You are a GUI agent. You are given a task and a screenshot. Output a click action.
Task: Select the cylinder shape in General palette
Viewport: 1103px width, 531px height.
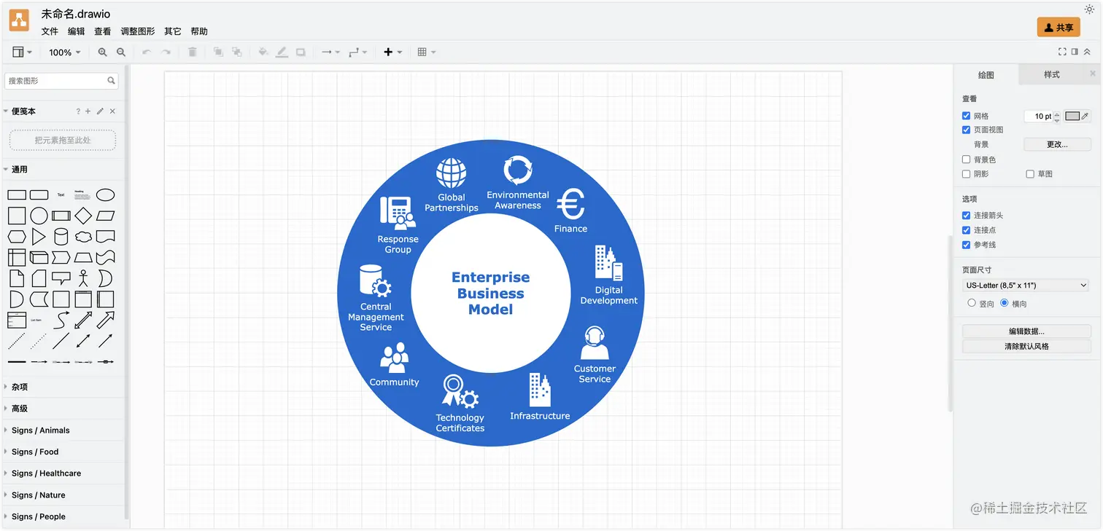click(x=61, y=237)
